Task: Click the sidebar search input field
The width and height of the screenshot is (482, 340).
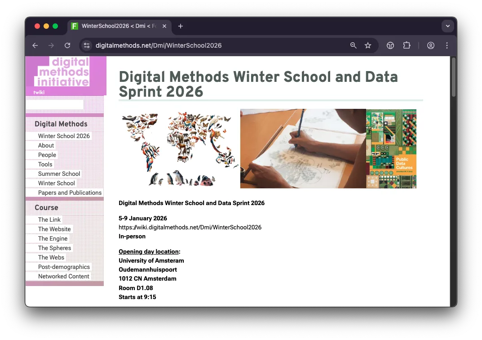Action: 55,104
